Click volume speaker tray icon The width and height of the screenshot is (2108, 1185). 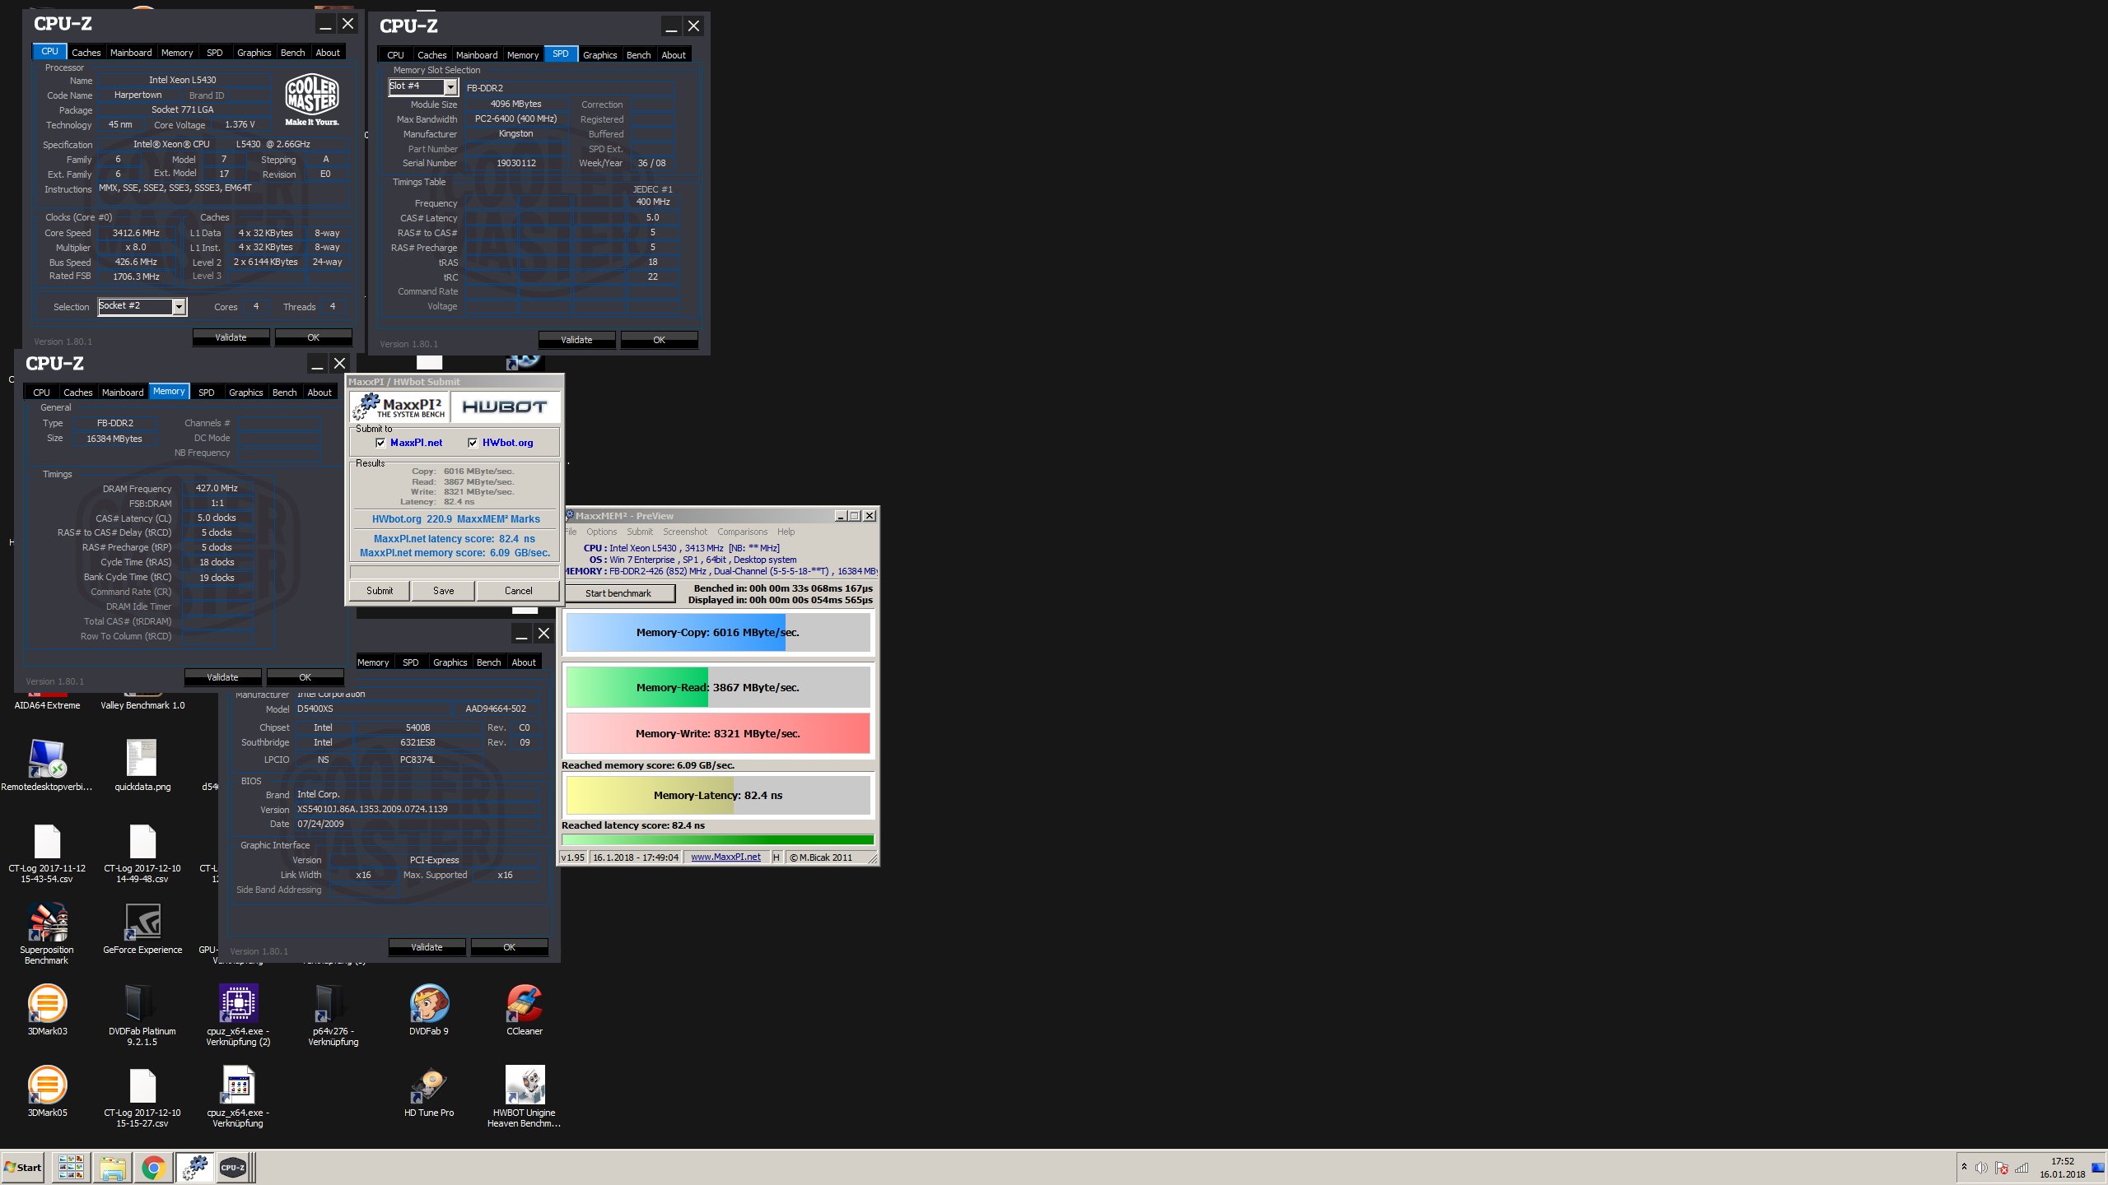pyautogui.click(x=1981, y=1168)
